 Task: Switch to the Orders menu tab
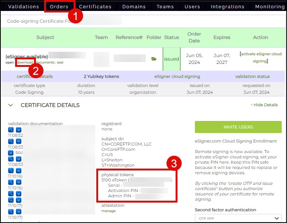click(59, 6)
